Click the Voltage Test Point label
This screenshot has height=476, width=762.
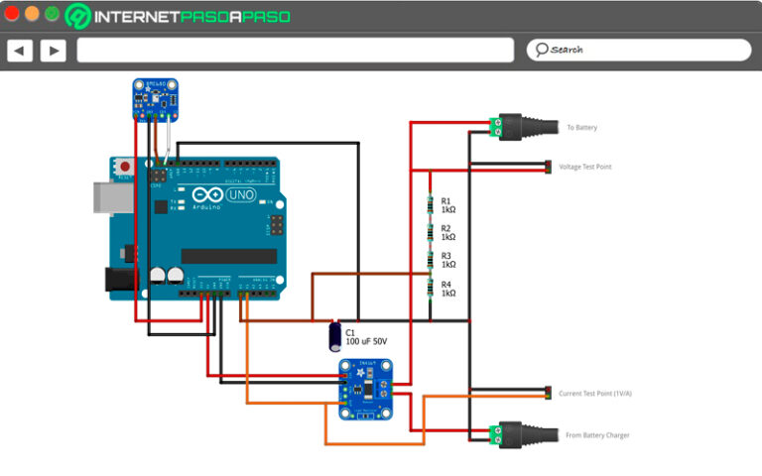[x=584, y=167]
